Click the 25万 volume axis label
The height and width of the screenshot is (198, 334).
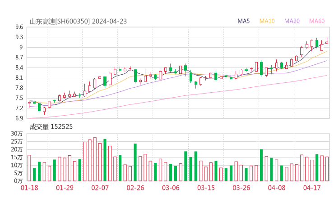[x=17, y=141]
